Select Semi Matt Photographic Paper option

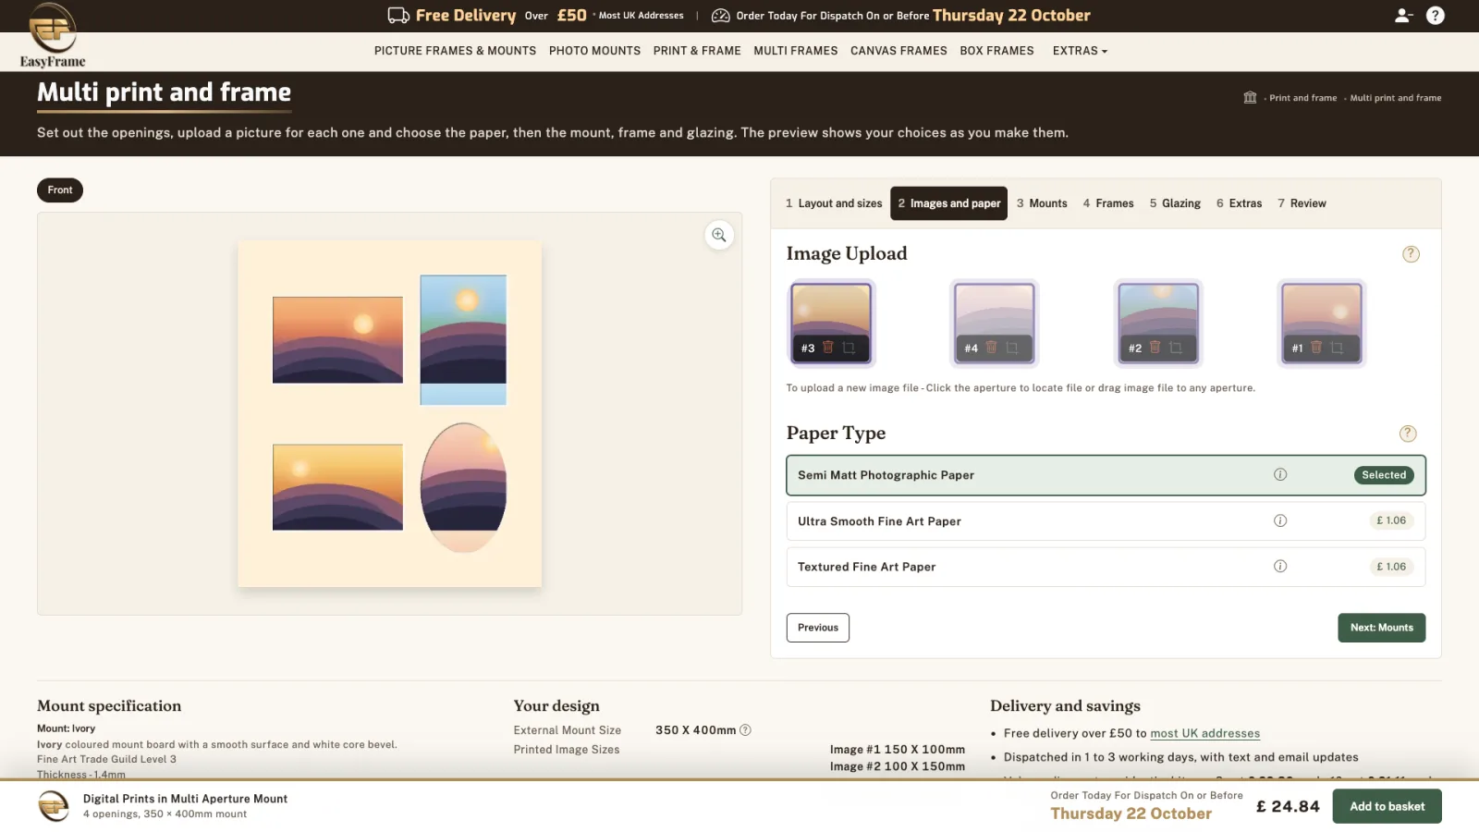(1106, 475)
